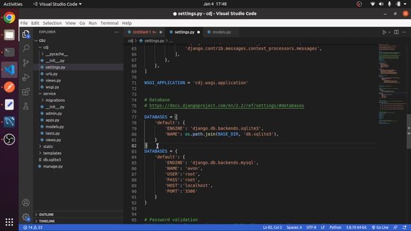Image resolution: width=411 pixels, height=231 pixels.
Task: Open the Go menu
Action: 82,23
